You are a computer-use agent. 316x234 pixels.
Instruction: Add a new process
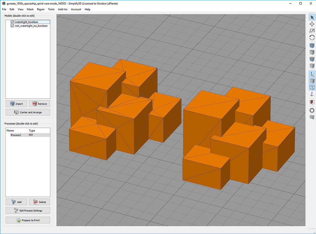coord(16,202)
